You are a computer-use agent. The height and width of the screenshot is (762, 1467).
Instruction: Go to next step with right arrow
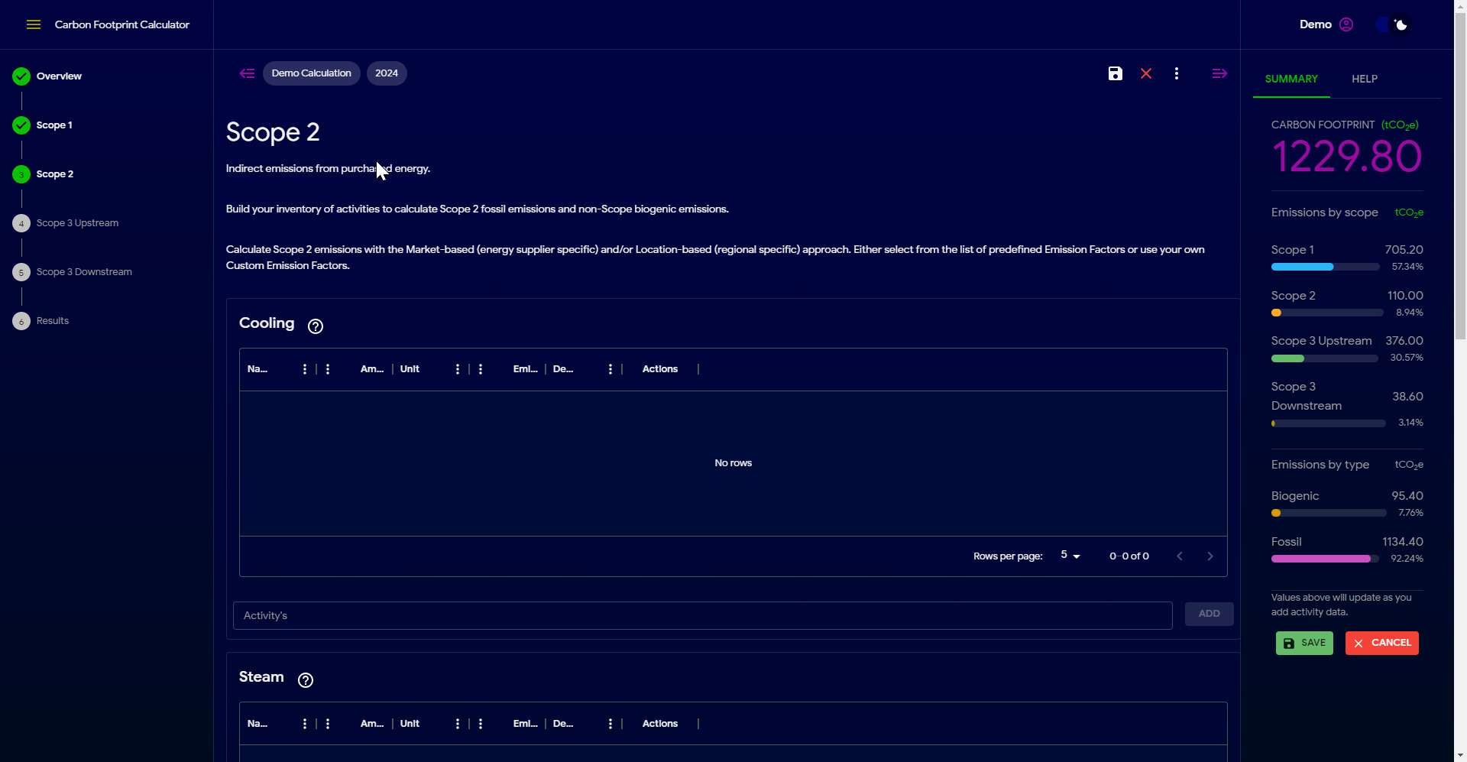point(1219,73)
